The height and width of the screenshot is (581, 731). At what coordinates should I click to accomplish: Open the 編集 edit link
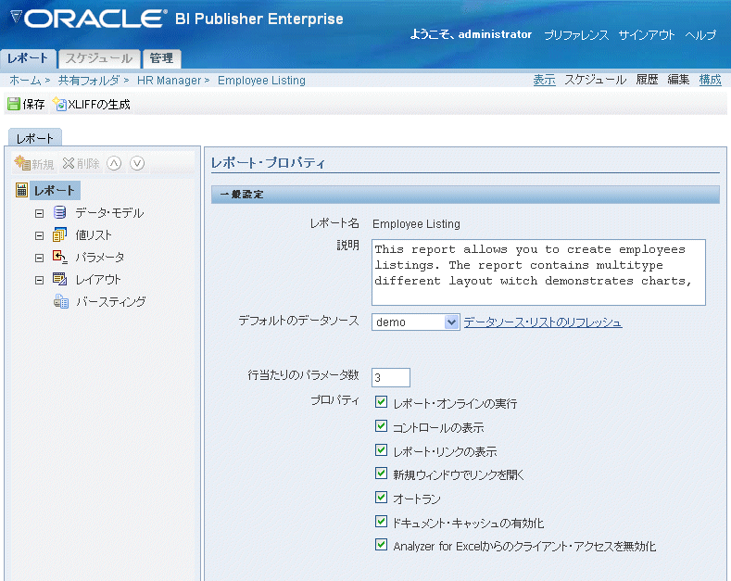[x=678, y=80]
